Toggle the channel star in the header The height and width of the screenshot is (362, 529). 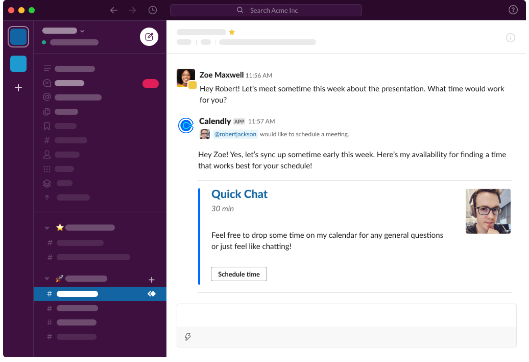232,32
